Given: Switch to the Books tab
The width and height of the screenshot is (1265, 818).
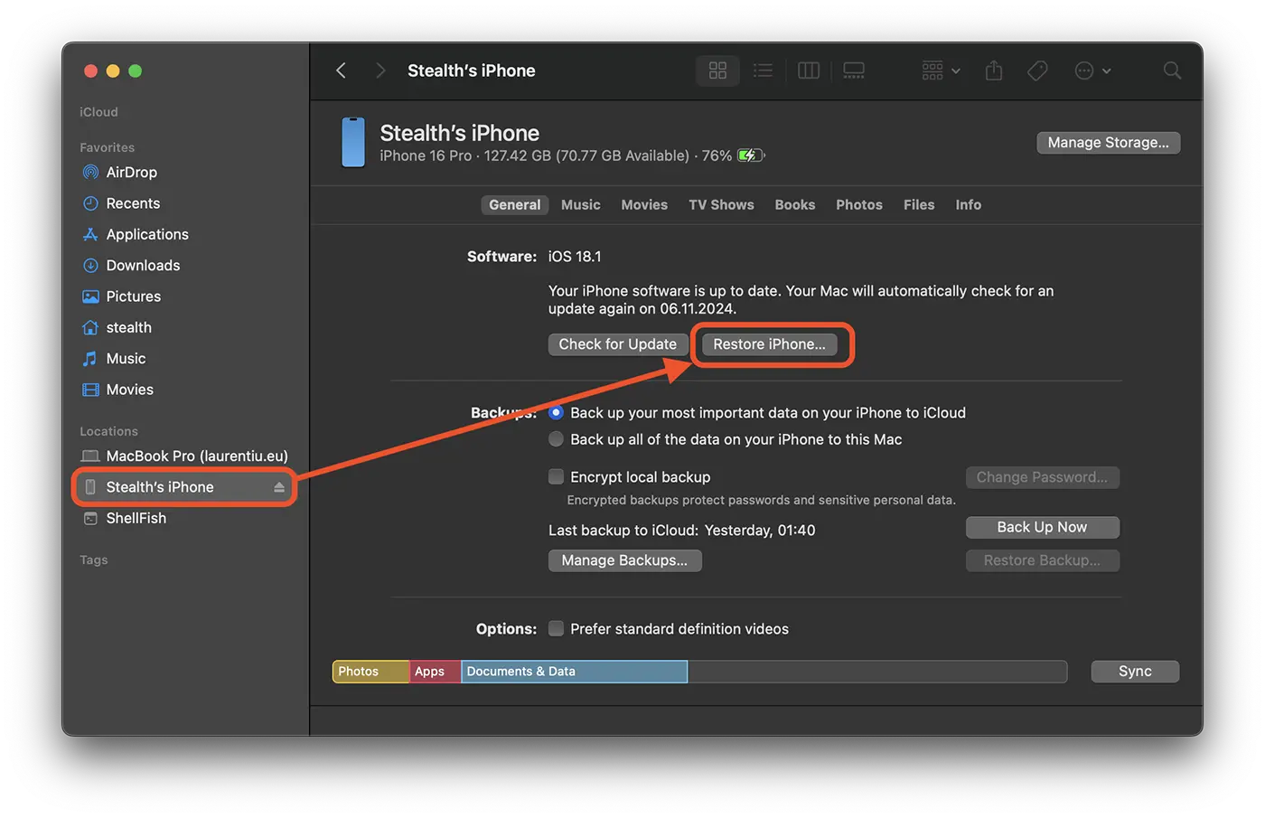Looking at the screenshot, I should (795, 205).
